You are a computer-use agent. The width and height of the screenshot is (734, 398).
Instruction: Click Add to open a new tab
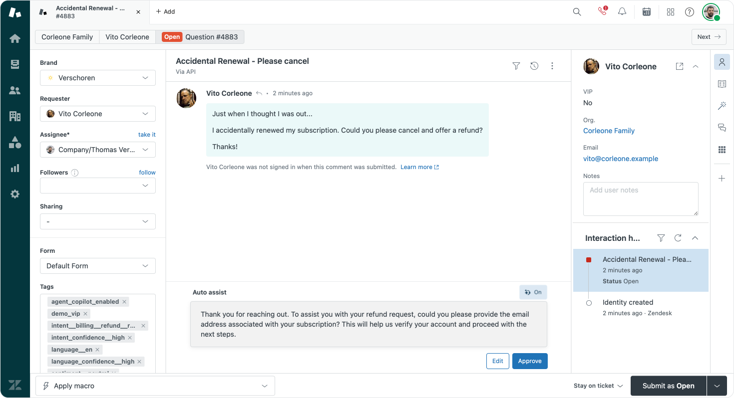[165, 12]
